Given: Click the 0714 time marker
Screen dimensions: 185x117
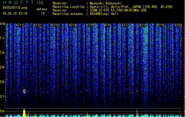Looking at the screenshot, I should click(73, 25).
